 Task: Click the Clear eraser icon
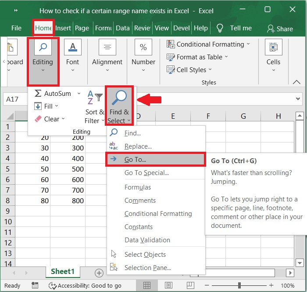pyautogui.click(x=38, y=119)
